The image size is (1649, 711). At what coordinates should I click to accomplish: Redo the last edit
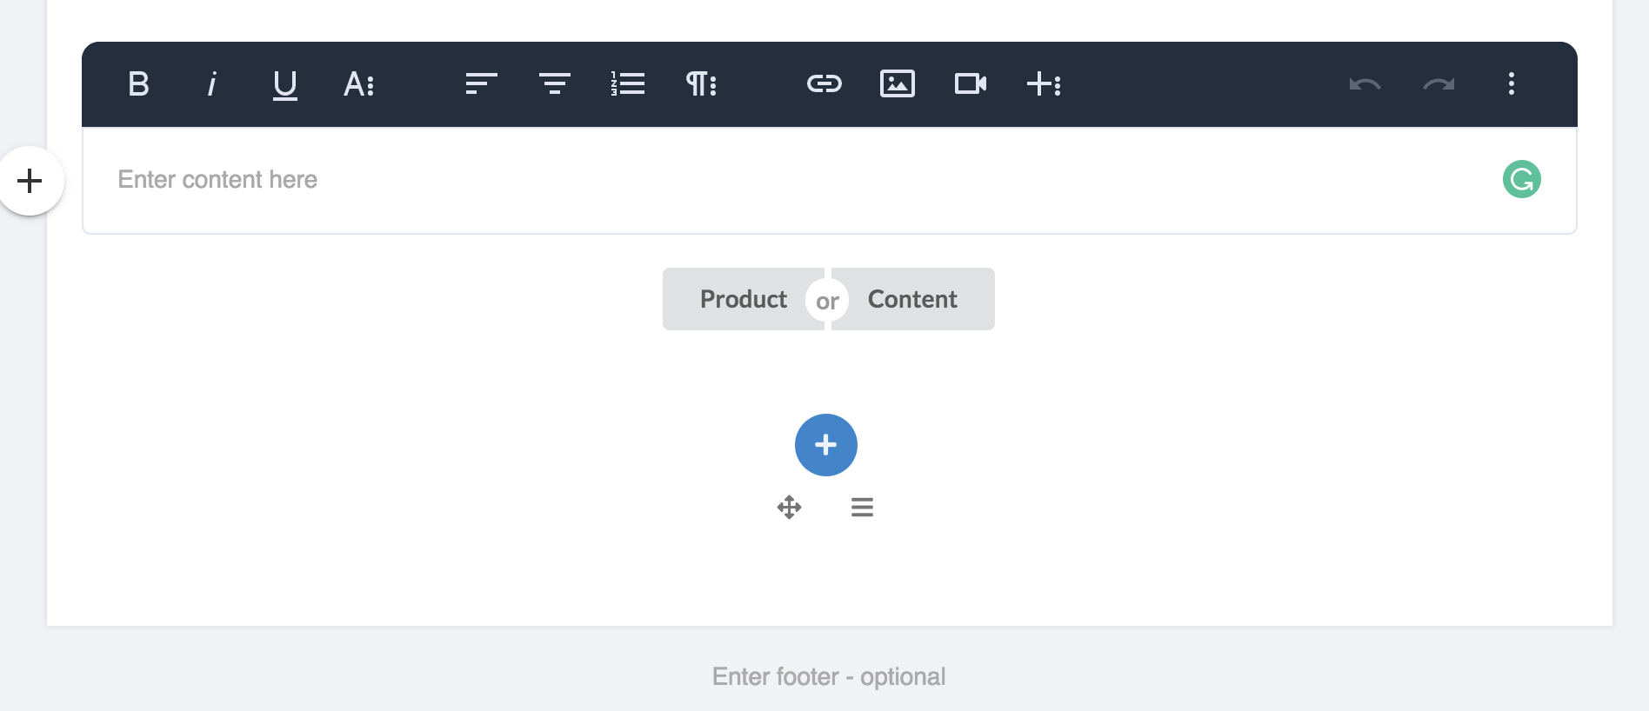[x=1439, y=84]
